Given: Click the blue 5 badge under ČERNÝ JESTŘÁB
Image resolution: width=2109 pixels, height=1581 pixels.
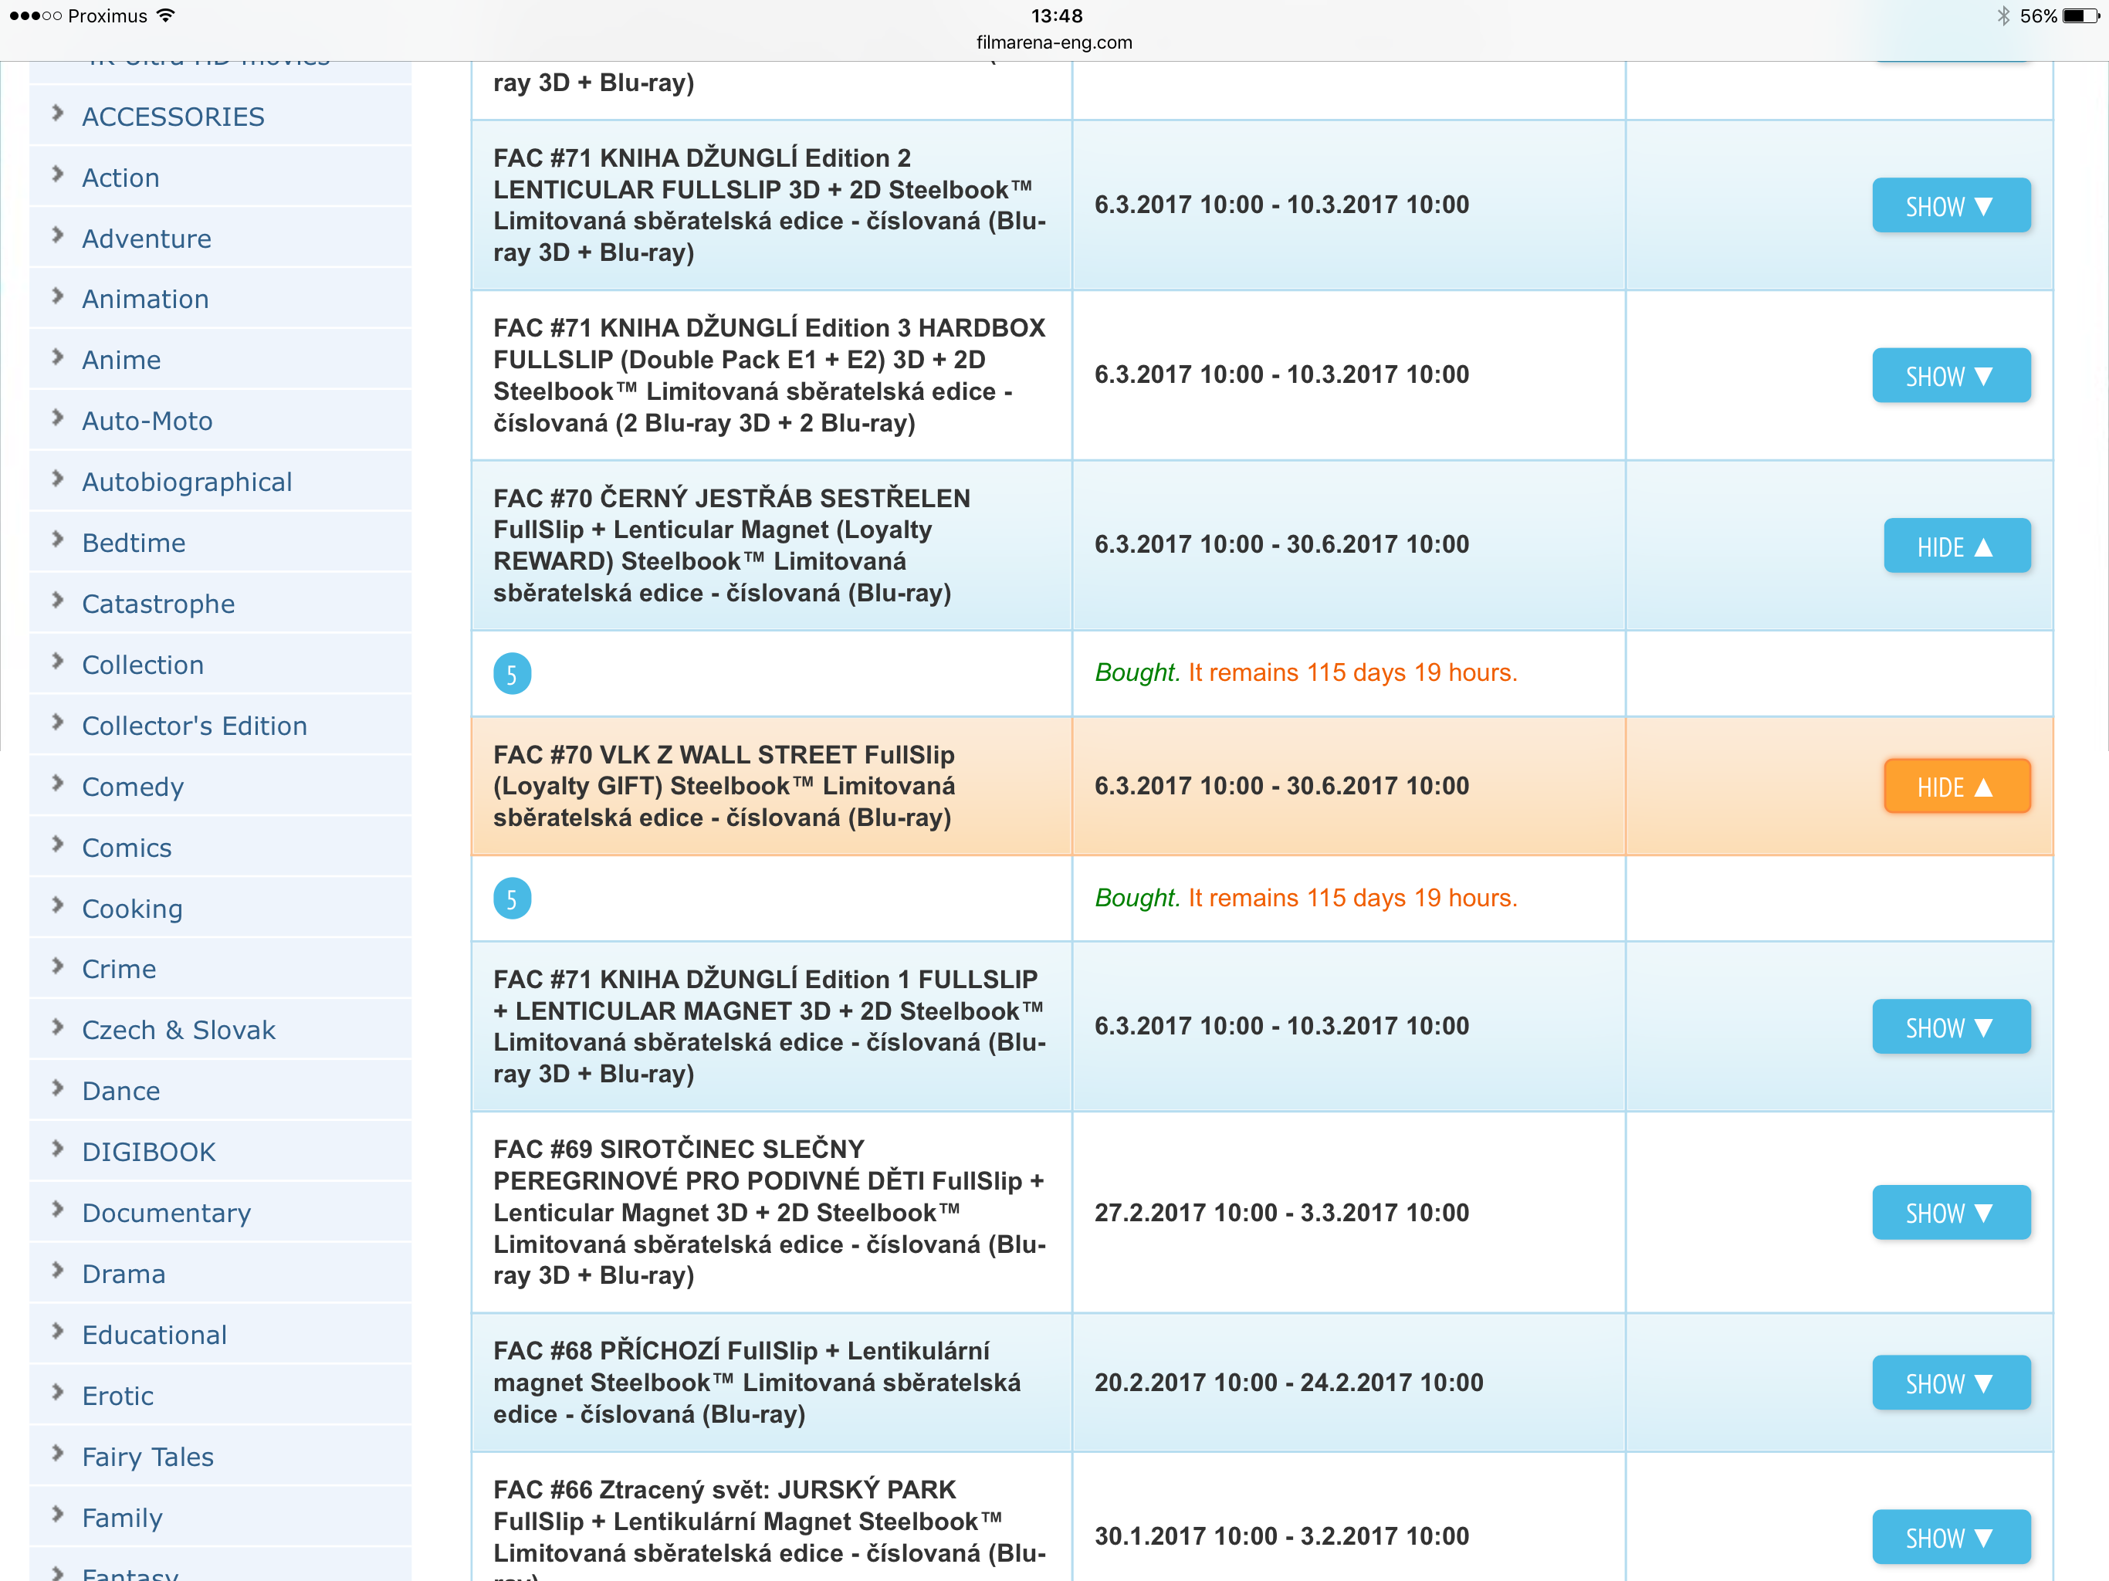Looking at the screenshot, I should click(512, 674).
